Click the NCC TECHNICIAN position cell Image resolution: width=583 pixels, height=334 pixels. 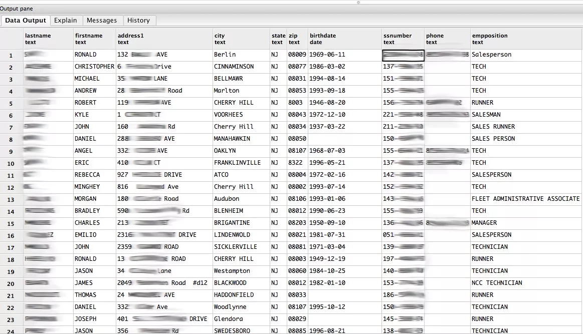coord(526,283)
